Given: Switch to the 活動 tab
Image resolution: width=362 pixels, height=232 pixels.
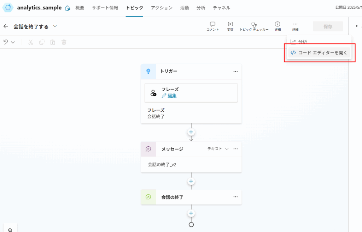Looking at the screenshot, I should point(185,8).
